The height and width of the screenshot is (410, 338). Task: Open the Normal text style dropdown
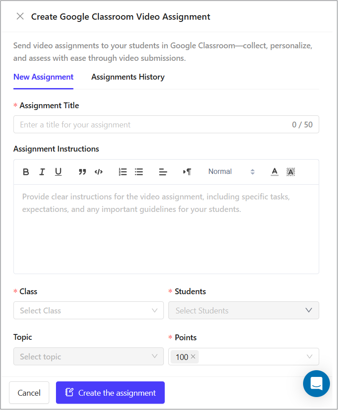(x=231, y=172)
